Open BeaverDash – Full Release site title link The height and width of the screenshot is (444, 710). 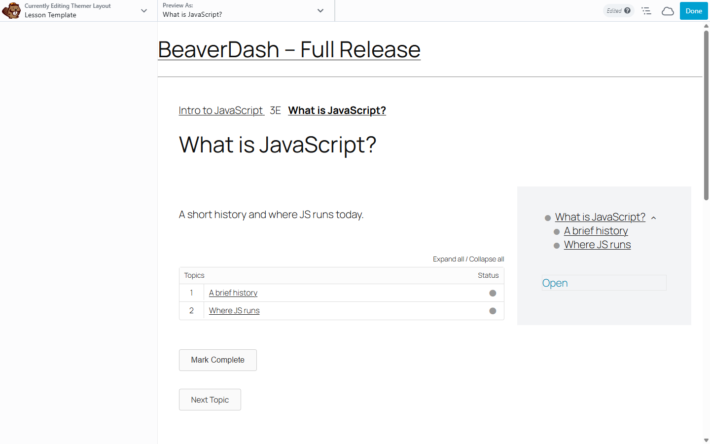289,49
